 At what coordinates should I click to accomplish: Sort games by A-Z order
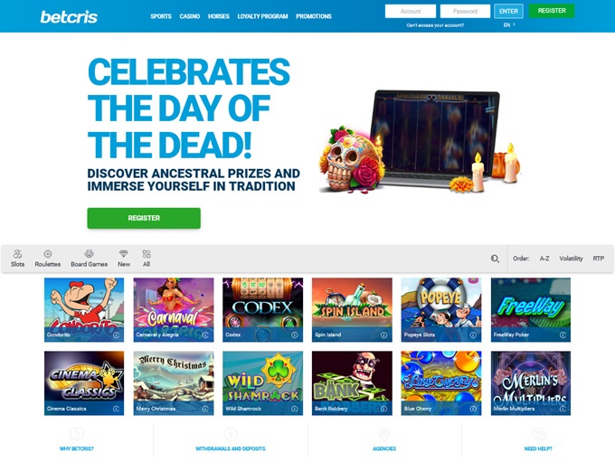(x=544, y=259)
